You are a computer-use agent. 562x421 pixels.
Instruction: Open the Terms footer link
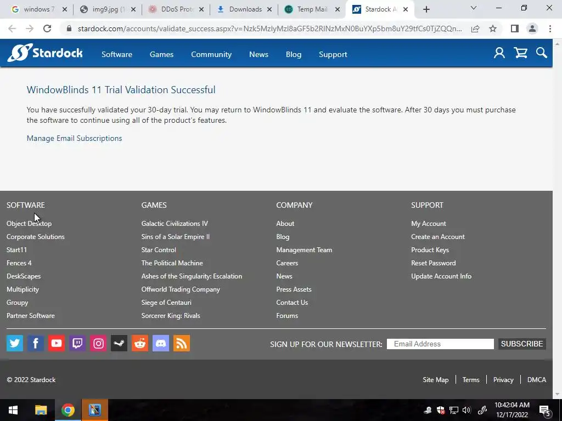tap(470, 380)
